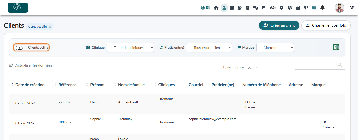
Task: Click Actualiser les données
Action: pos(34,65)
